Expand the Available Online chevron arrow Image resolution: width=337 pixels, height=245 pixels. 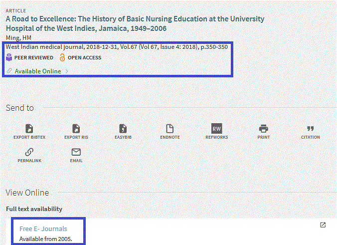pyautogui.click(x=67, y=71)
